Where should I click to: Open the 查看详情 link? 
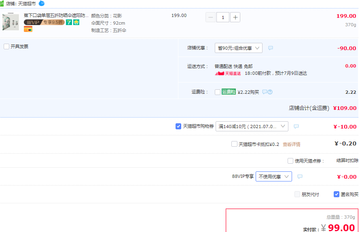click(291, 144)
